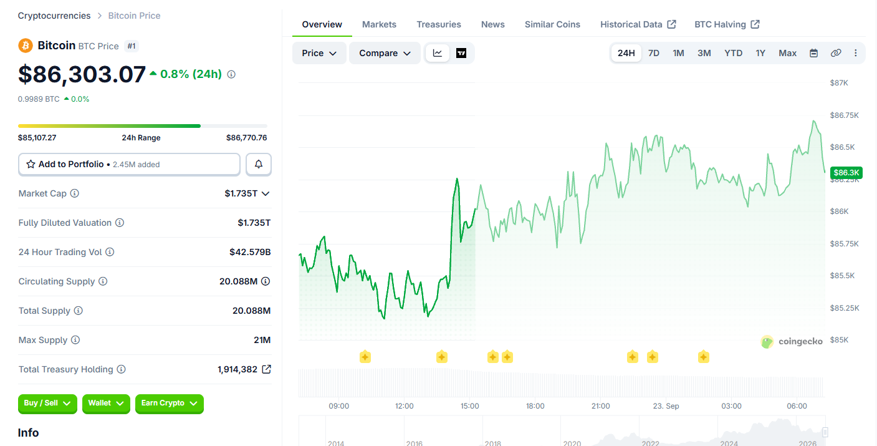The image size is (877, 446).
Task: Click the $86,303.07 price value
Action: [x=82, y=74]
